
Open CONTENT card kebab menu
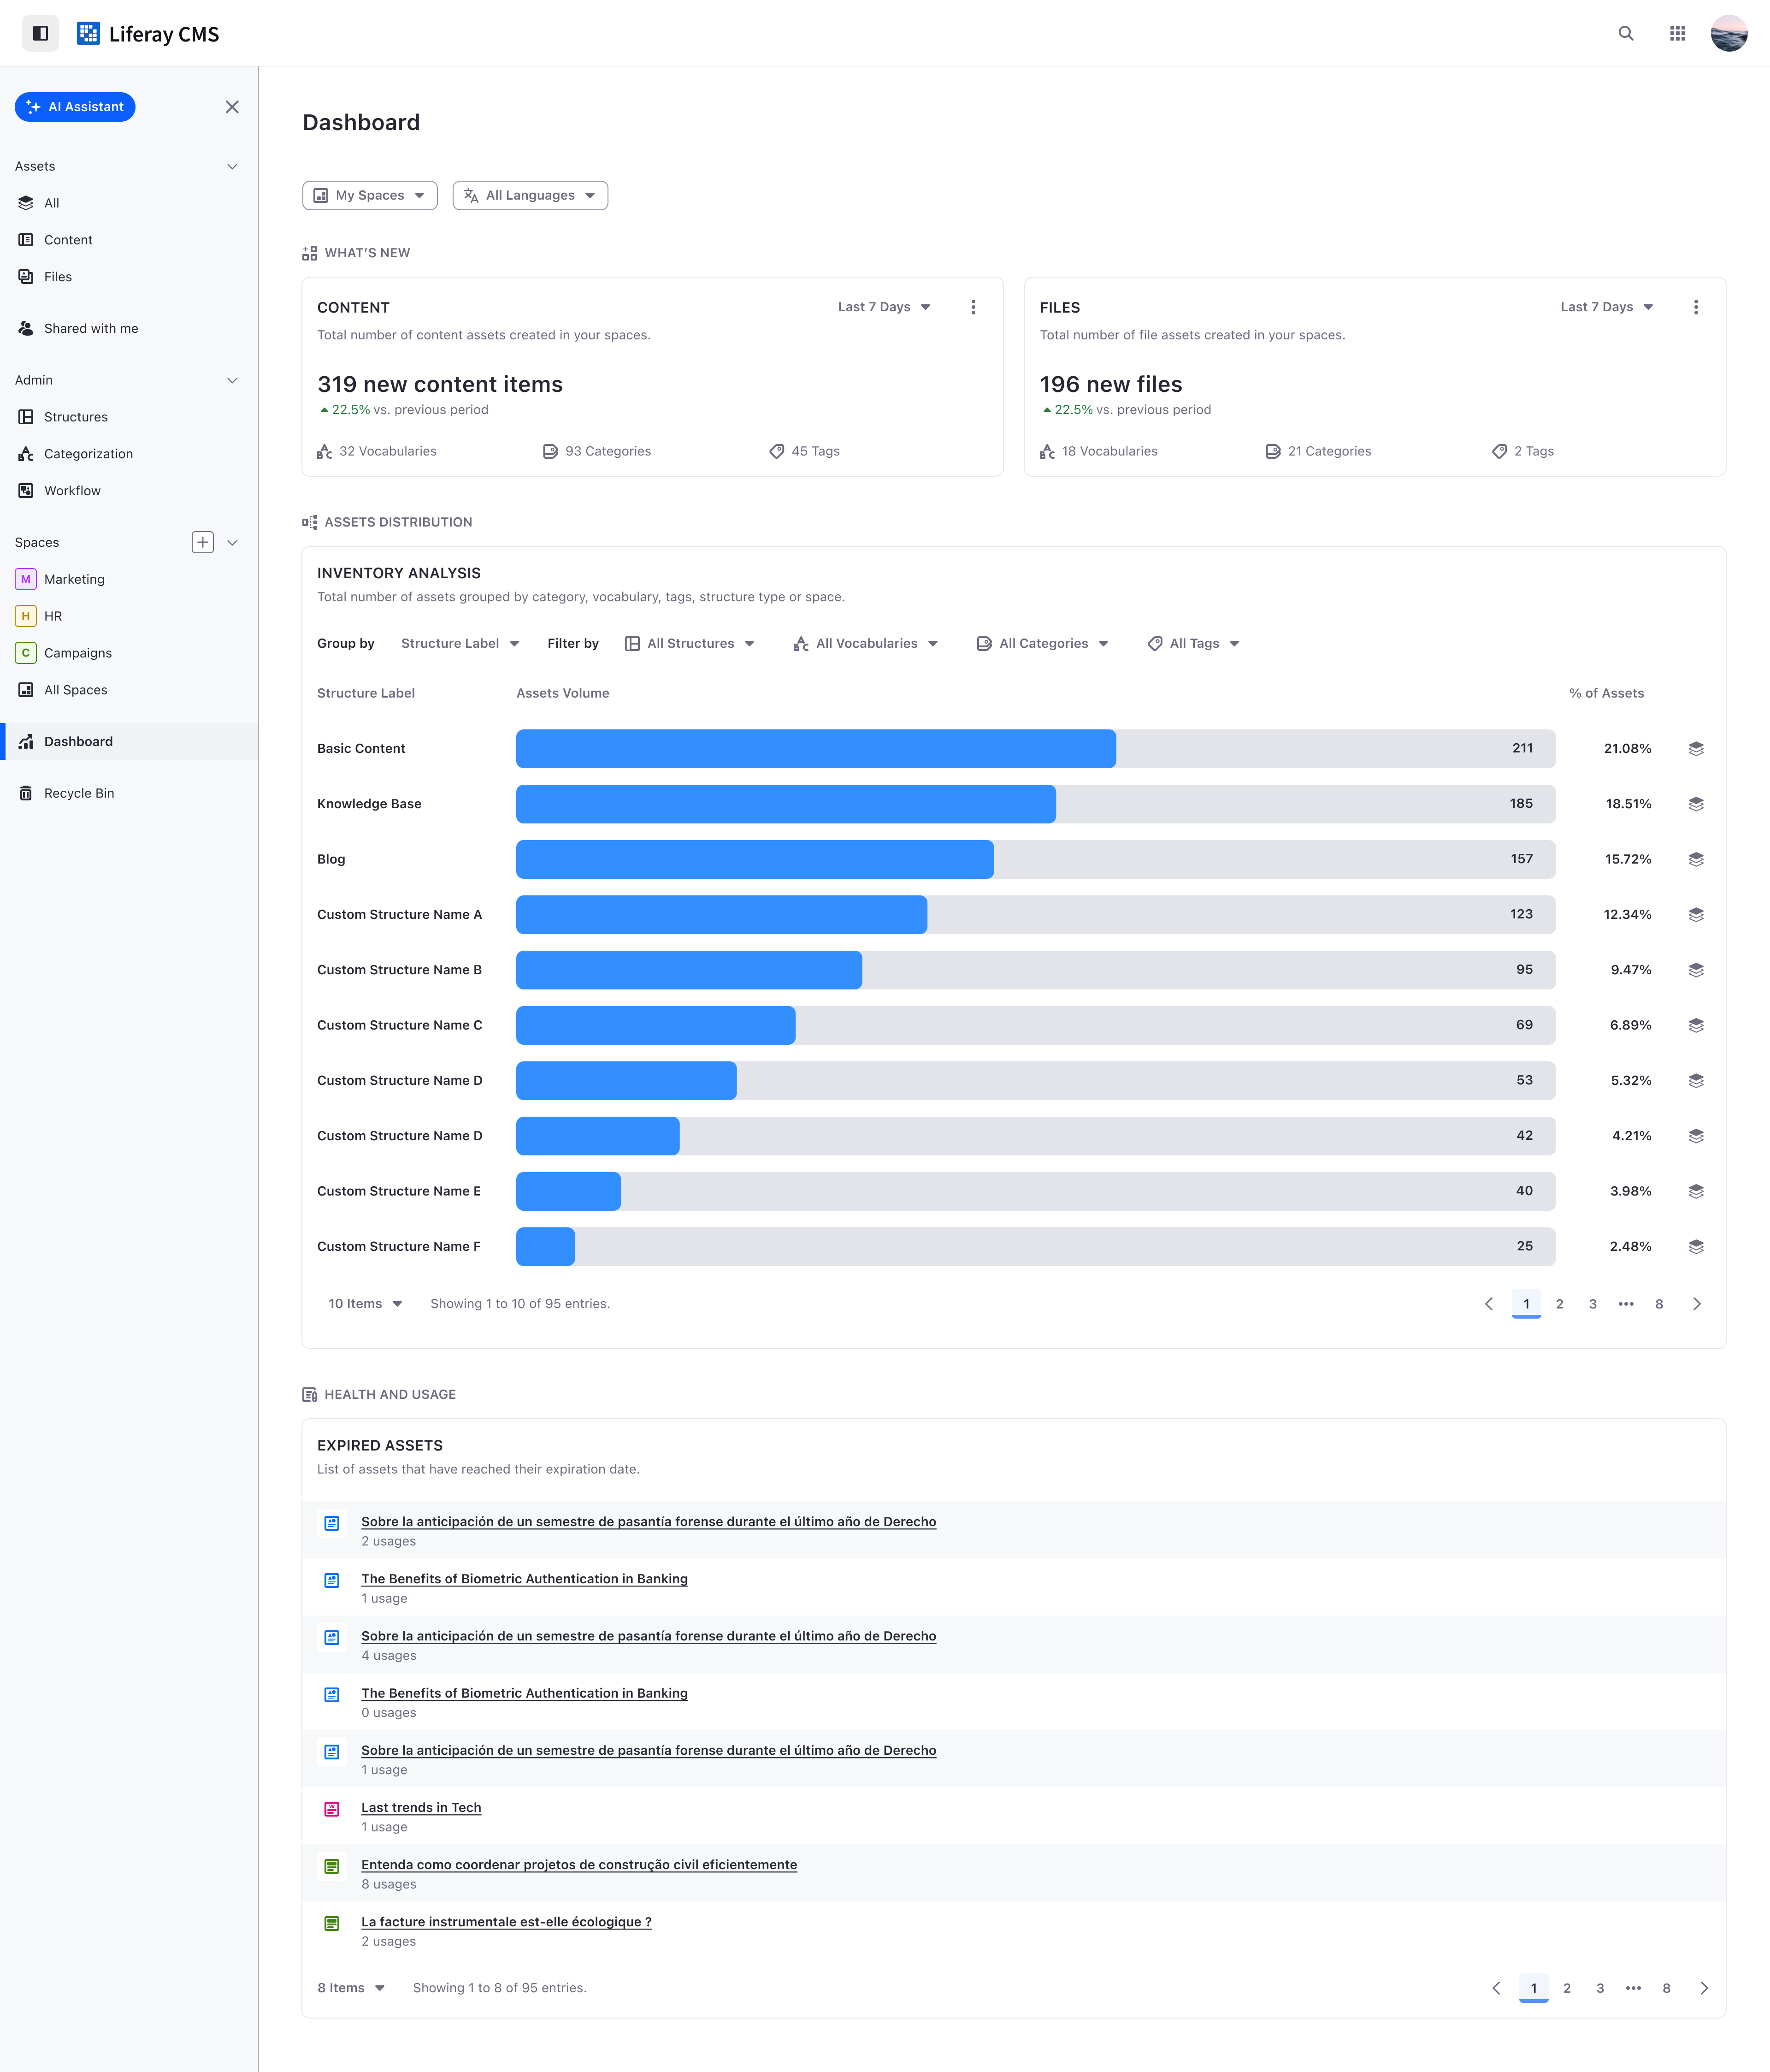972,307
